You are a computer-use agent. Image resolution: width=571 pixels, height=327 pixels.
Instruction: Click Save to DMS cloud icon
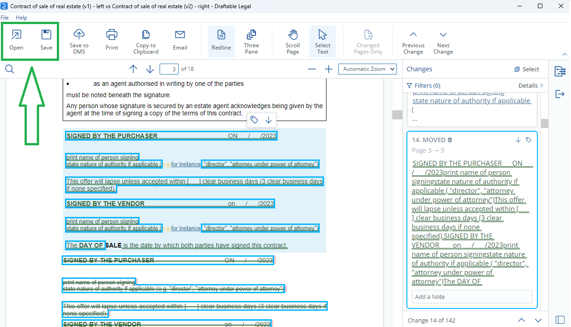coord(79,34)
